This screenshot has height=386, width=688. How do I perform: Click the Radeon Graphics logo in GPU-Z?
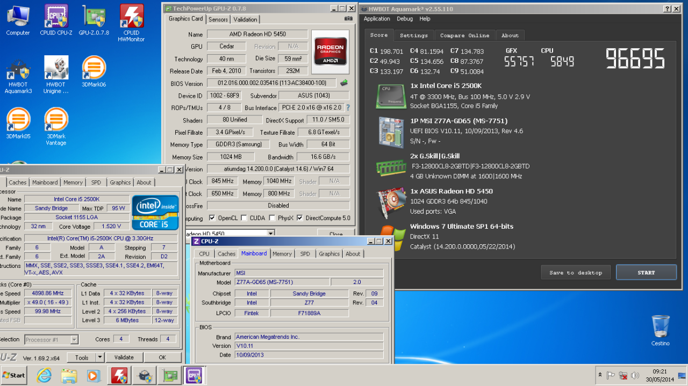click(x=331, y=52)
